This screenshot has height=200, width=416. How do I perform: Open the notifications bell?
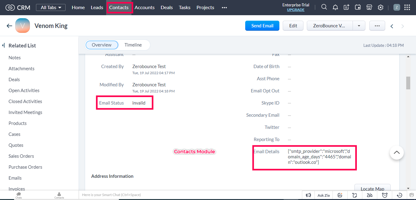coord(335,7)
